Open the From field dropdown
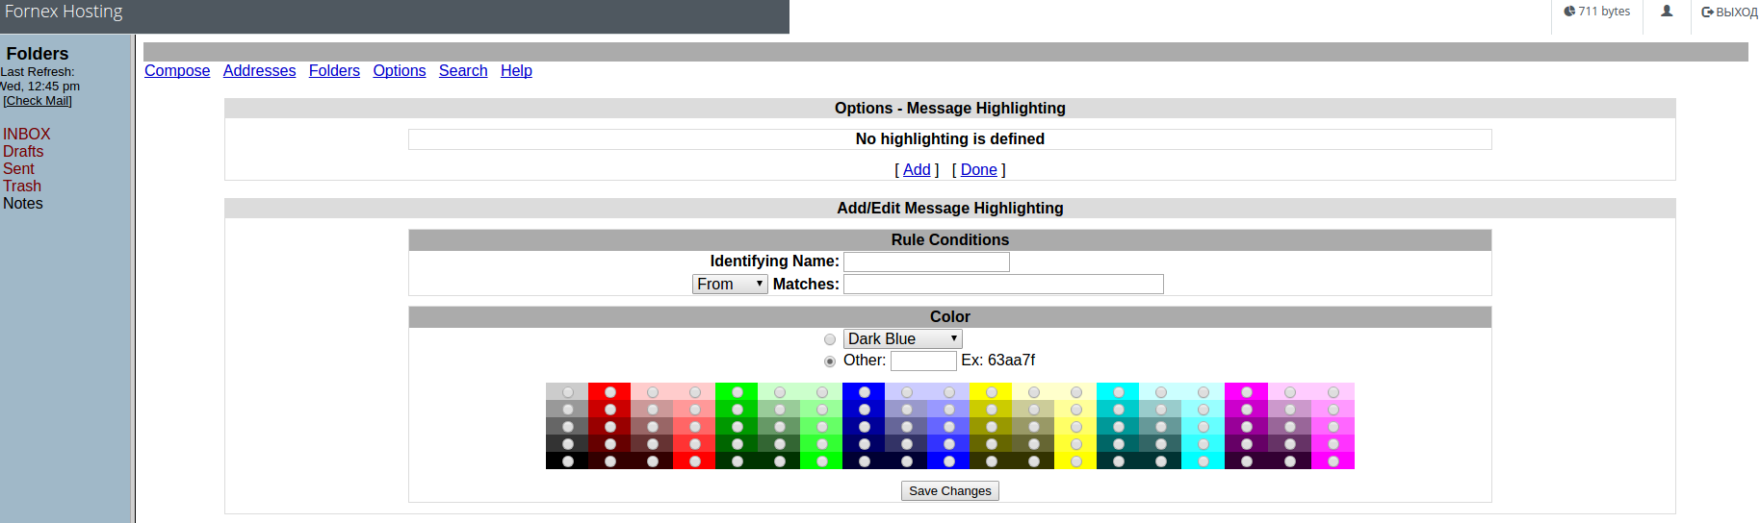Screen dimensions: 1760x523 730,285
